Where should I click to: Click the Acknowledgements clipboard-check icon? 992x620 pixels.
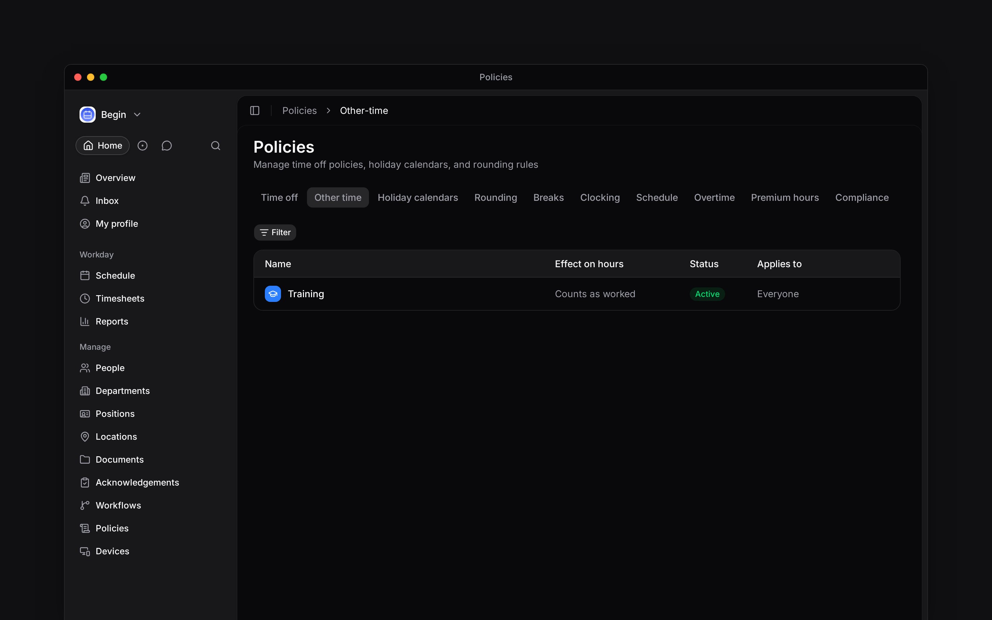tap(85, 483)
